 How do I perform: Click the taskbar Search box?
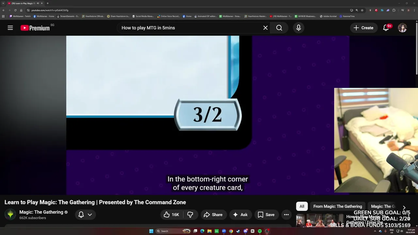[x=173, y=231]
